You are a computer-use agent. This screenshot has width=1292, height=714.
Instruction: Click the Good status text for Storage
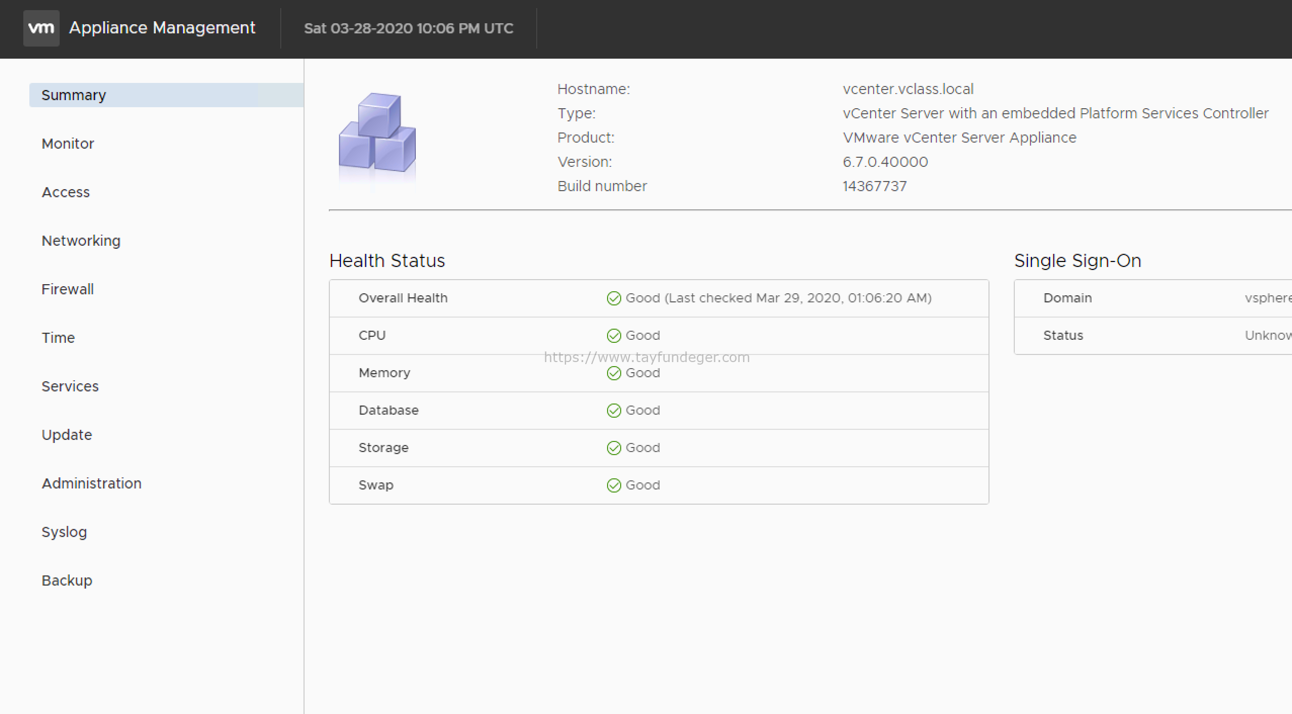(643, 448)
